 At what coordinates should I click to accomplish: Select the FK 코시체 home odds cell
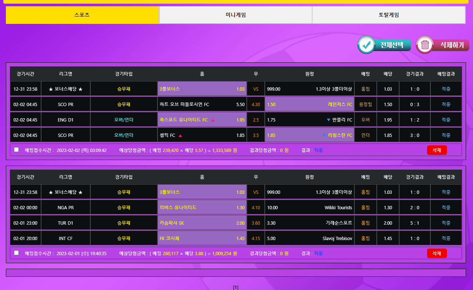point(202,239)
